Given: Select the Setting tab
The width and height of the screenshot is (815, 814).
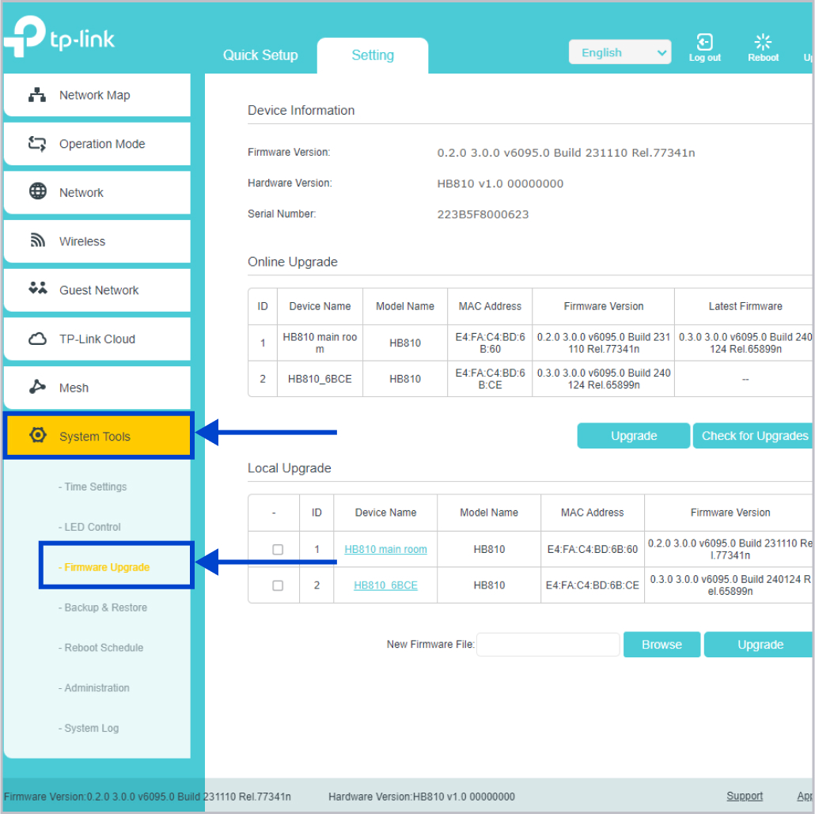Looking at the screenshot, I should coord(373,55).
